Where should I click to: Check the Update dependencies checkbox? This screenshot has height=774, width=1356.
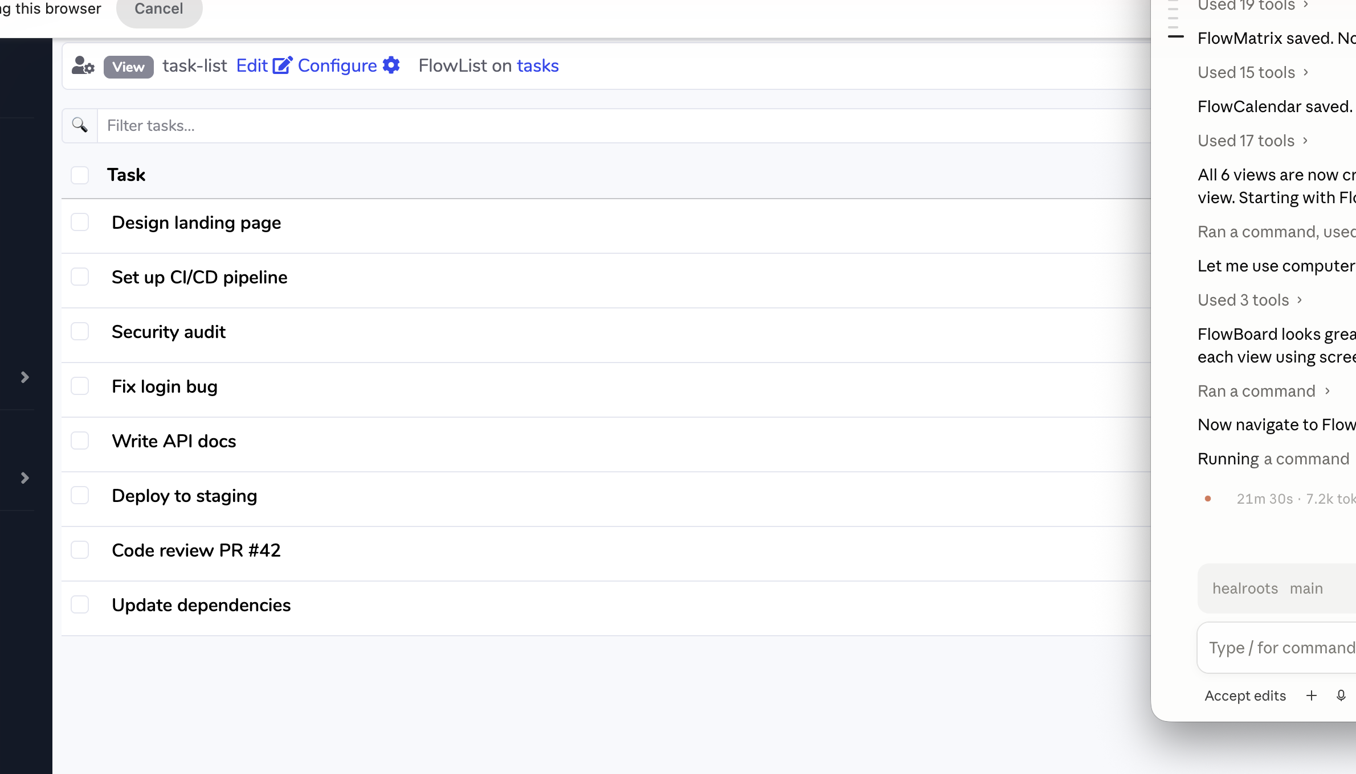(x=80, y=605)
